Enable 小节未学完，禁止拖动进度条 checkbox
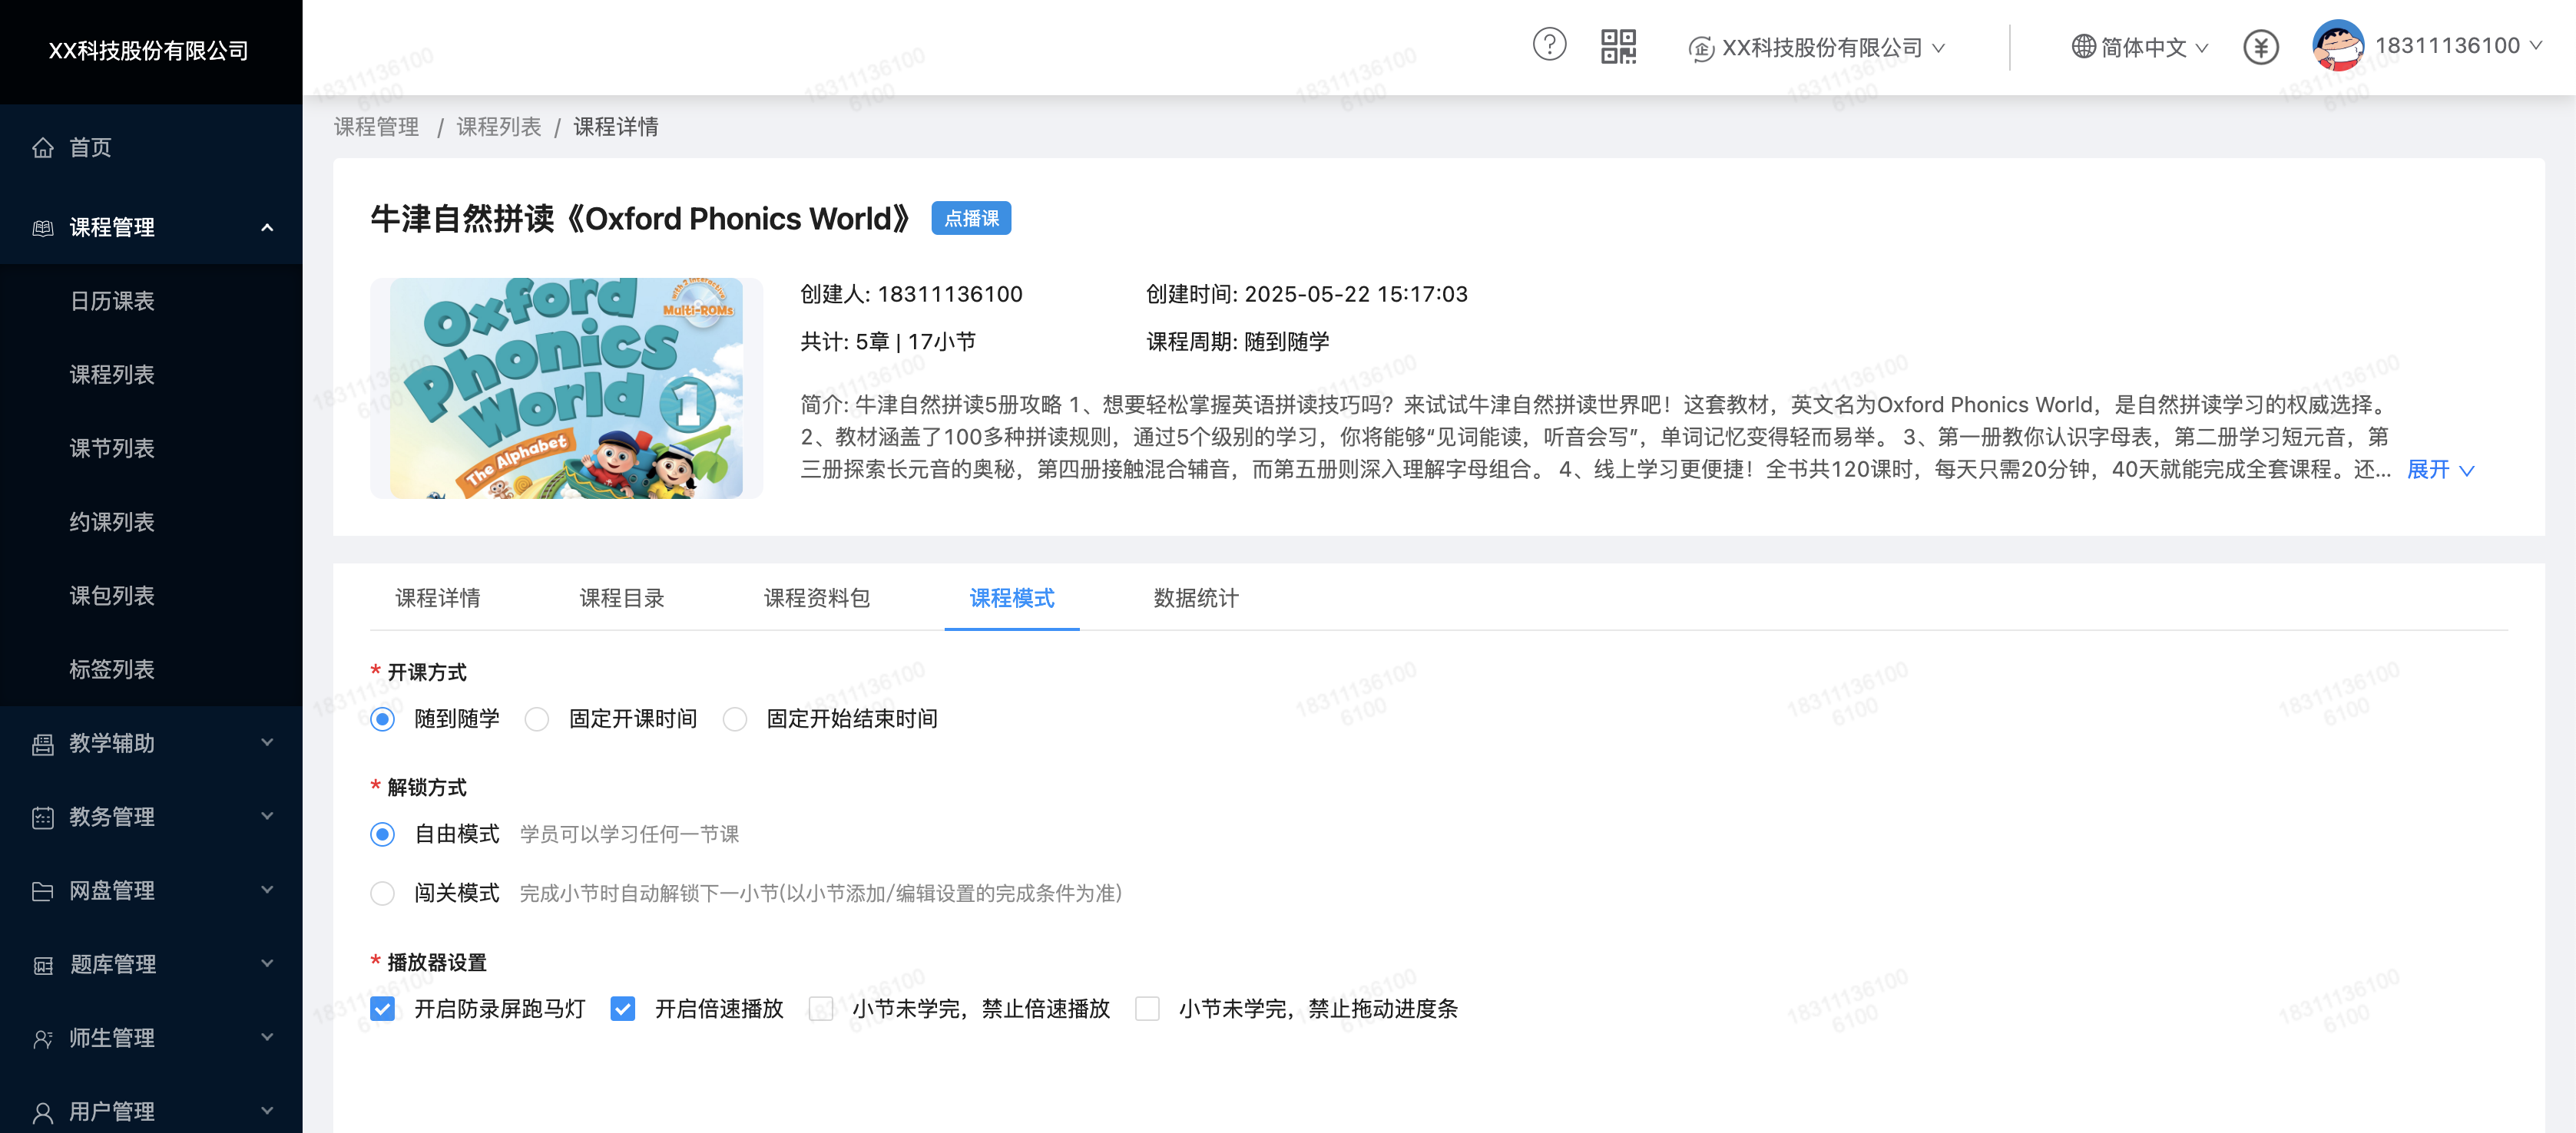Screen dimensions: 2576x1133 1147,1009
